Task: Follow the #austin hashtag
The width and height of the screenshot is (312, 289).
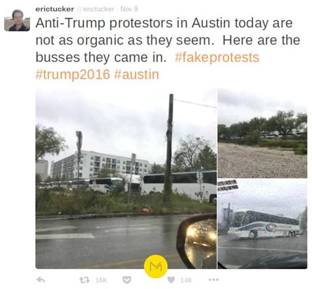Action: pos(137,74)
